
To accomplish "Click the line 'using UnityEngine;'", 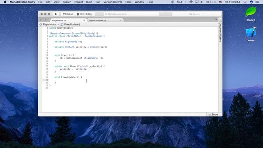I will tap(61, 28).
